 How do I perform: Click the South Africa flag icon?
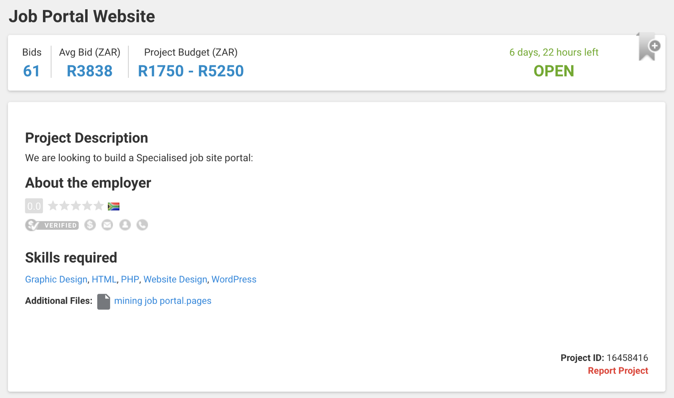click(x=114, y=206)
